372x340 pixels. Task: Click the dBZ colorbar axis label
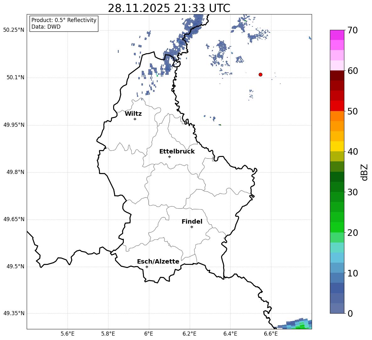pos(364,172)
